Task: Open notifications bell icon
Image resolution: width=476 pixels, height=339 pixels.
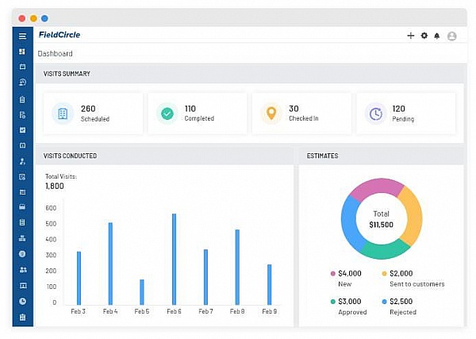Action: [x=437, y=37]
